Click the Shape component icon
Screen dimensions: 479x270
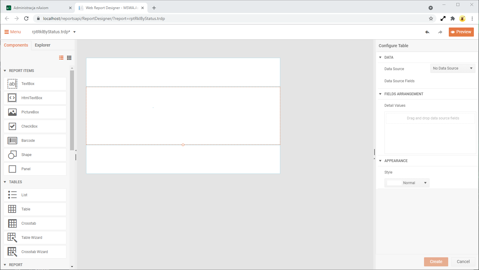coord(12,155)
